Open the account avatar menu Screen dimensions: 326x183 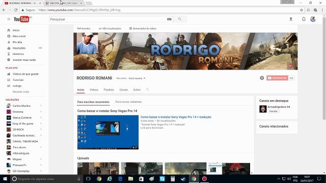313,19
